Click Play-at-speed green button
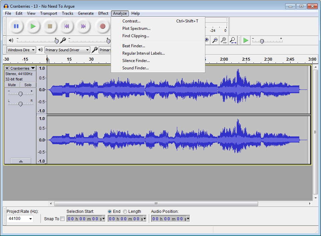 (x=246, y=40)
